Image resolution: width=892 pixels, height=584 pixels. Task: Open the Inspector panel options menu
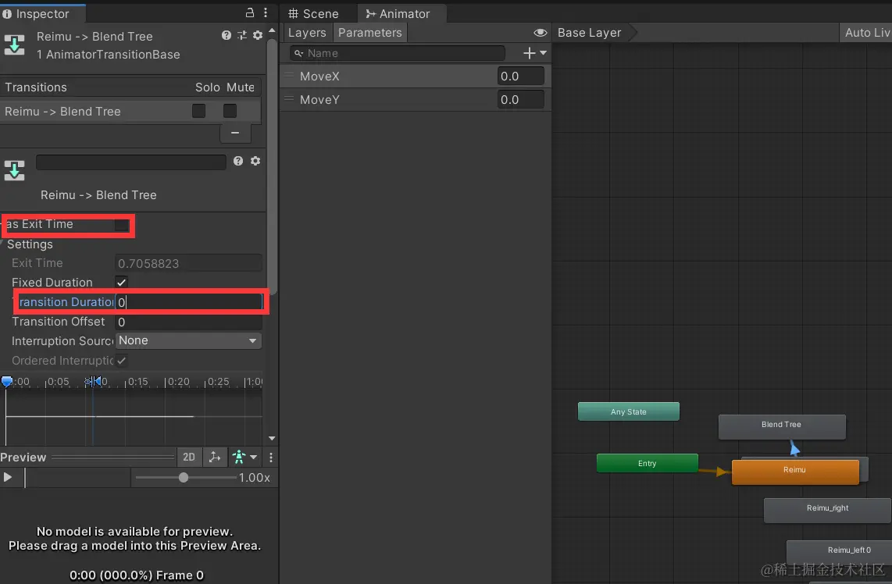click(266, 12)
